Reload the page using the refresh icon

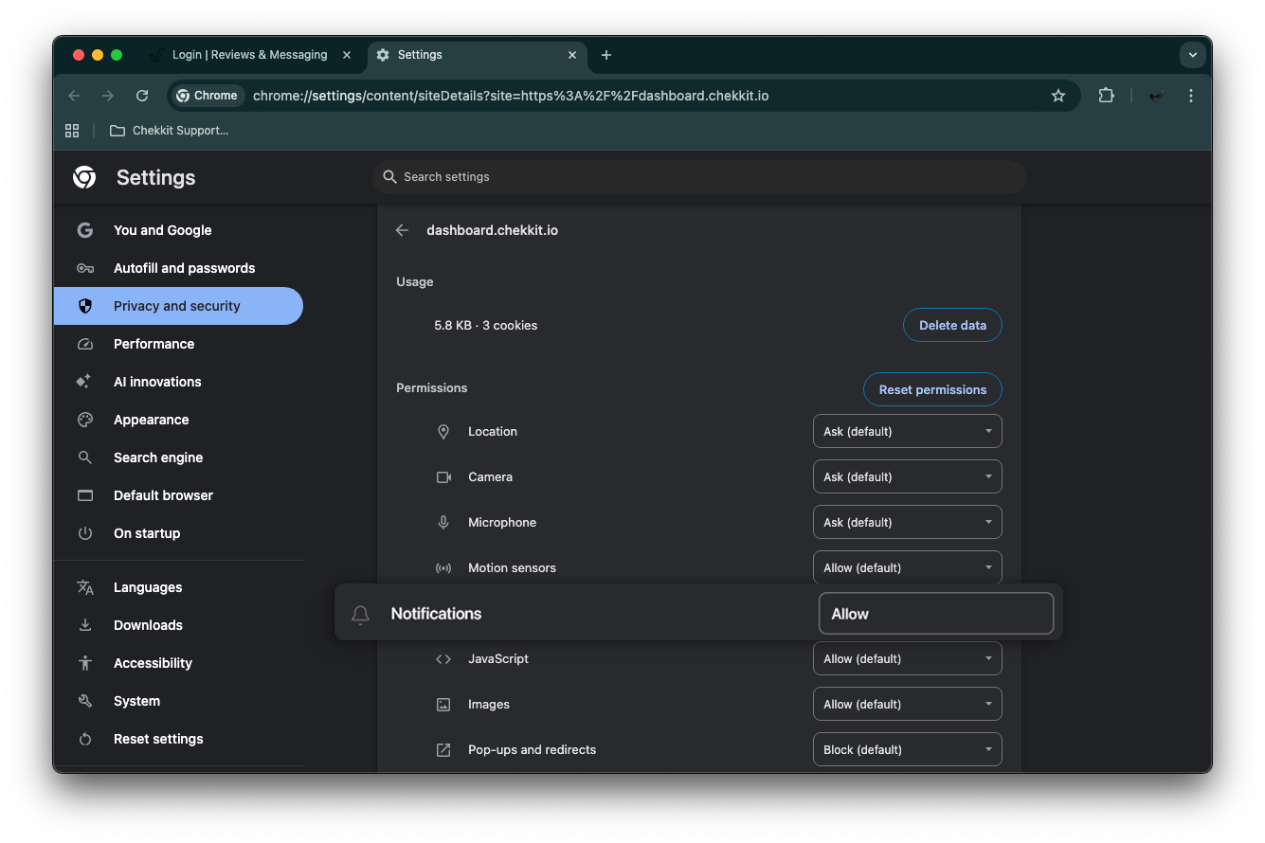[x=142, y=96]
